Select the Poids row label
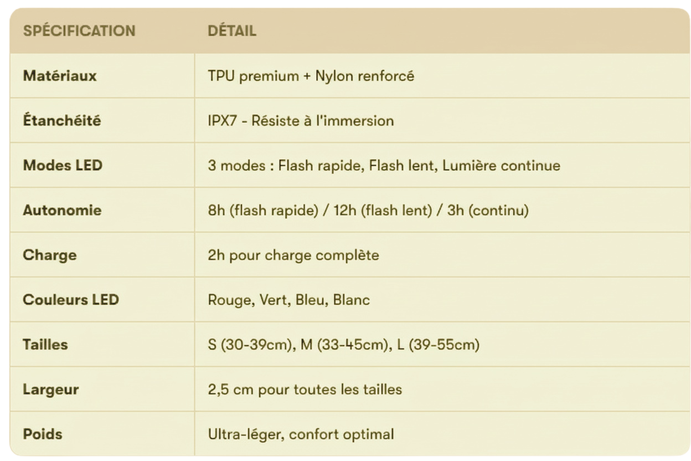691x461 pixels. [42, 434]
